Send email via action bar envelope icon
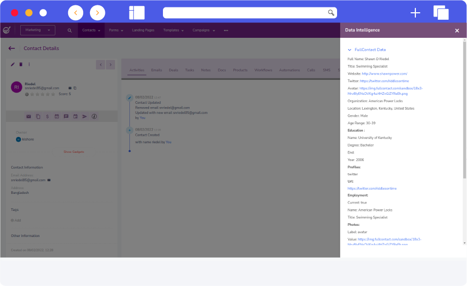Image resolution: width=467 pixels, height=286 pixels. click(x=29, y=117)
